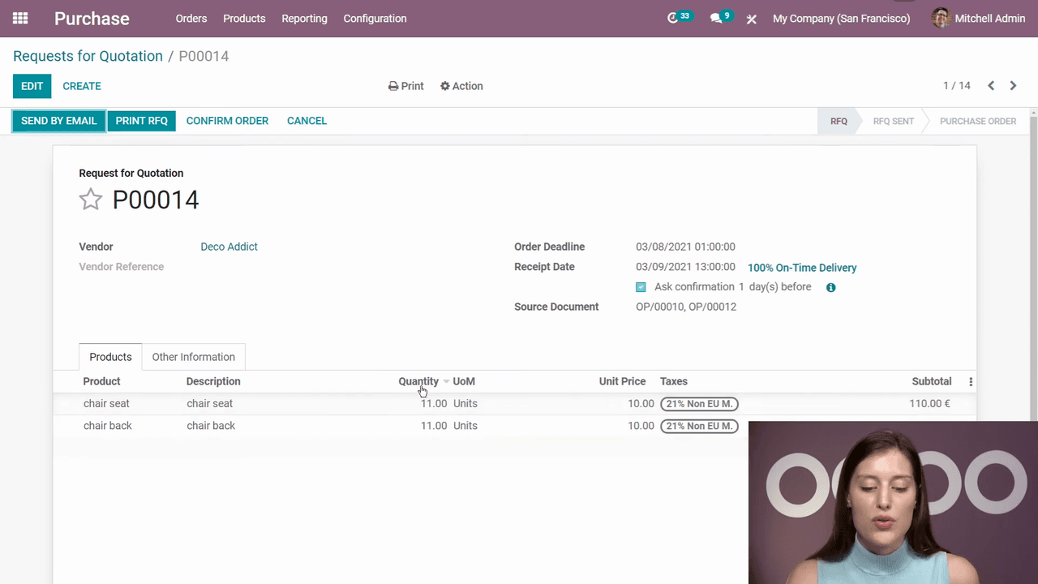Viewport: 1038px width, 584px height.
Task: Mark P00014 with the priority star
Action: click(x=91, y=200)
